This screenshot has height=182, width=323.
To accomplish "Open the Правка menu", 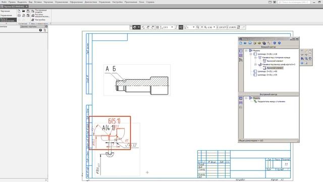I will click(12, 2).
